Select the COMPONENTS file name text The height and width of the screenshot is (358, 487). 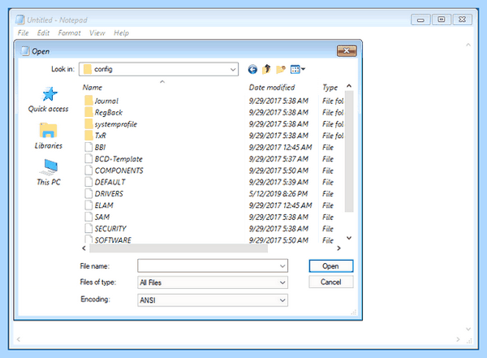(119, 170)
